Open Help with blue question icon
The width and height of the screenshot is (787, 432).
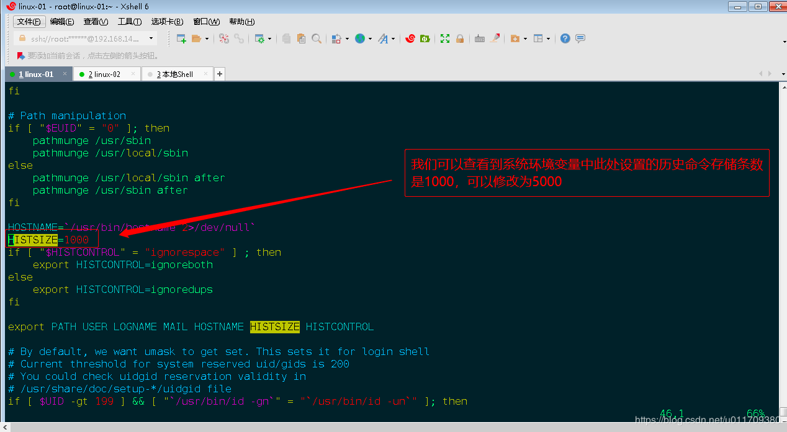[x=565, y=38]
